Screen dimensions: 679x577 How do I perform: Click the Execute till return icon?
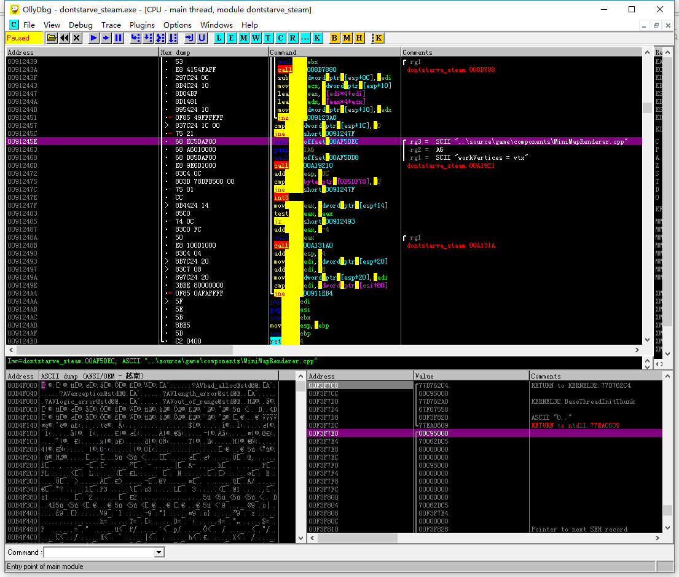point(190,38)
